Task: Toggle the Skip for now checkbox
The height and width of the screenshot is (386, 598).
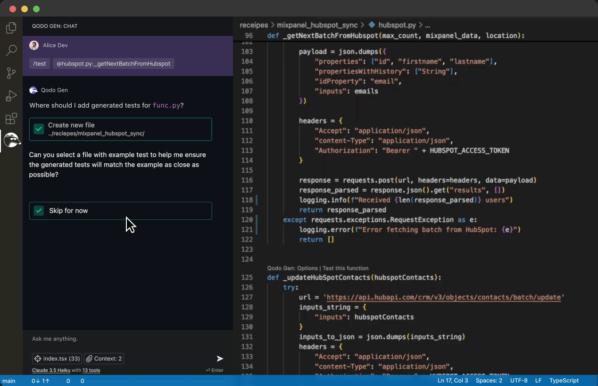Action: pyautogui.click(x=39, y=210)
